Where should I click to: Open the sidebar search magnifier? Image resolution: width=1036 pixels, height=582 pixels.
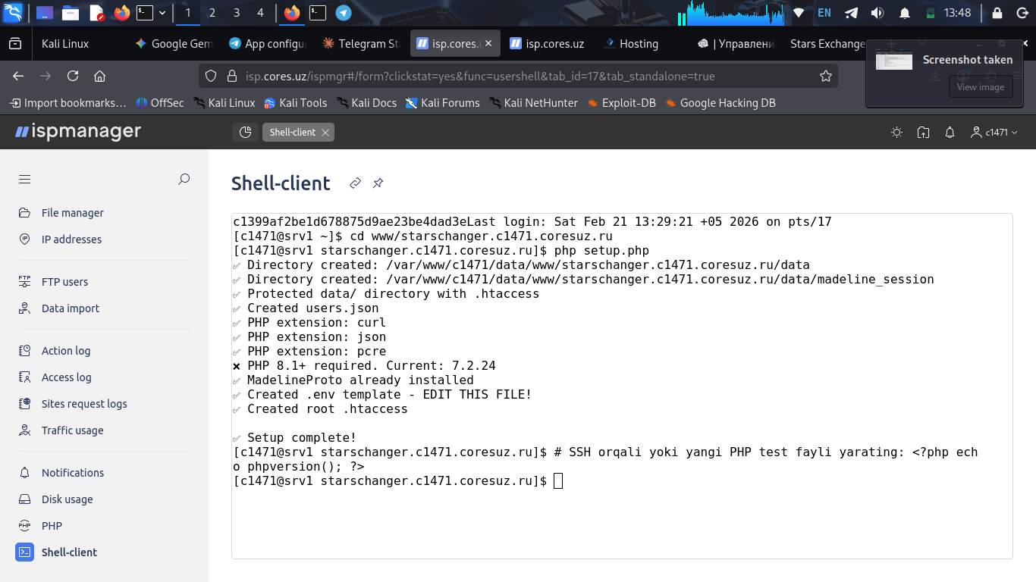click(x=184, y=180)
